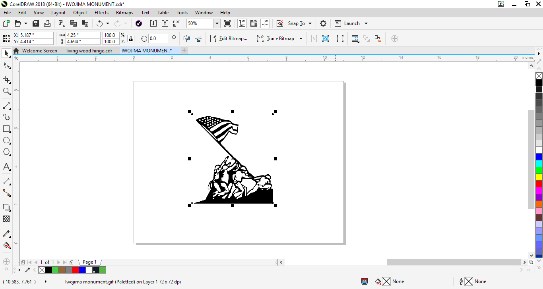This screenshot has width=543, height=289.
Task: Toggle Snap Off button
Action: coord(280,23)
